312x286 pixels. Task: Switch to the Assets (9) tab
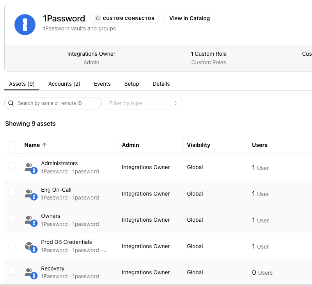tap(22, 84)
